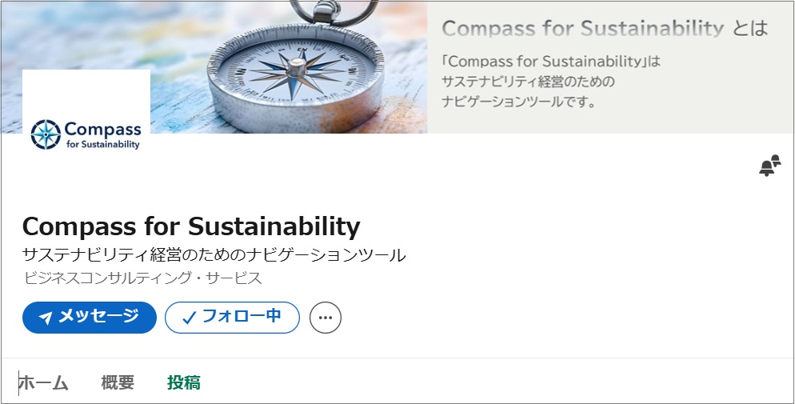795x404 pixels.
Task: Click banner heading 'Compass for Sustainability とは'
Action: pyautogui.click(x=604, y=30)
